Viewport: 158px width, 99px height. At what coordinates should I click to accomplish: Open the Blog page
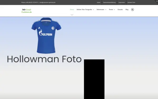click(127, 10)
